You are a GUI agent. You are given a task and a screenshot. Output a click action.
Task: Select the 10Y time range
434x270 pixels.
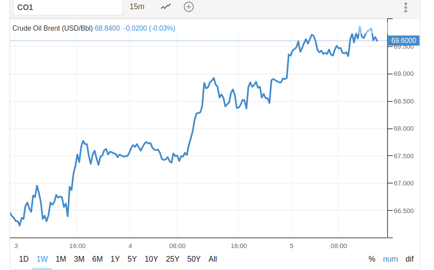pyautogui.click(x=151, y=259)
